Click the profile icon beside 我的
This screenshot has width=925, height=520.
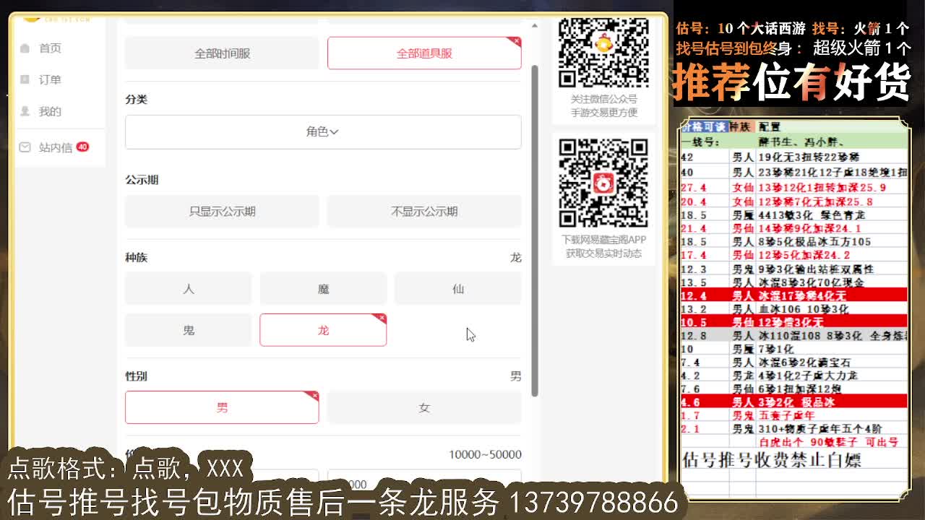tap(25, 111)
